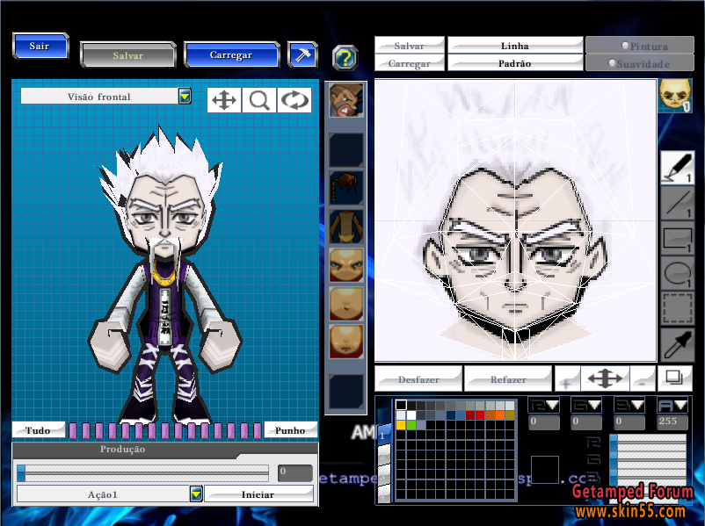This screenshot has height=526, width=705.
Task: Click the copy layers icon beside minus
Action: 674,378
